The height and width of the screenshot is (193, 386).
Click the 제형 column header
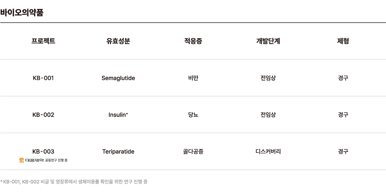pos(343,41)
